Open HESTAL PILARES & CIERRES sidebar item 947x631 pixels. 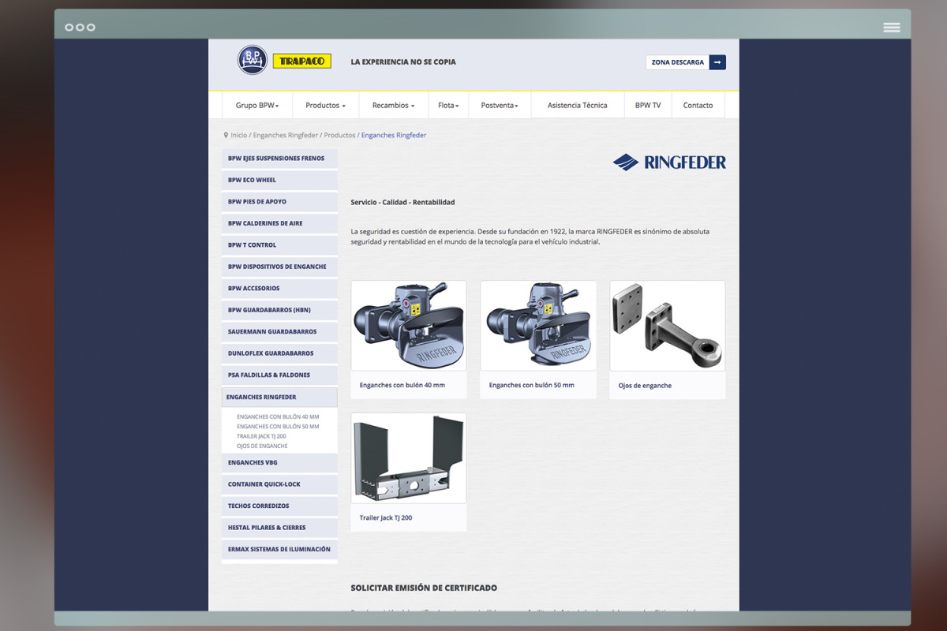[279, 528]
